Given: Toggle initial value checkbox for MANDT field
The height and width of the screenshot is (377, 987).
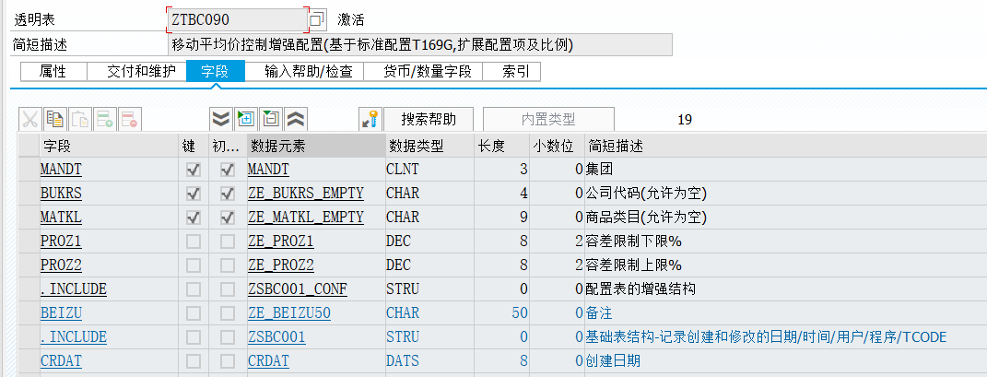Looking at the screenshot, I should pos(228,170).
